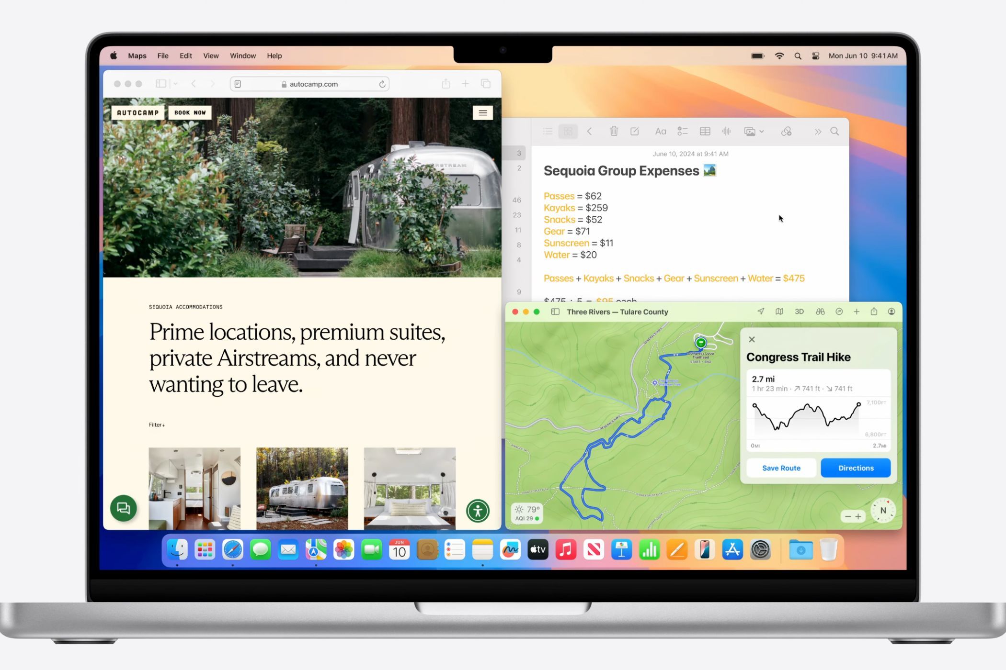
Task: Click the Directions button for Congress Trail Hike
Action: click(856, 468)
